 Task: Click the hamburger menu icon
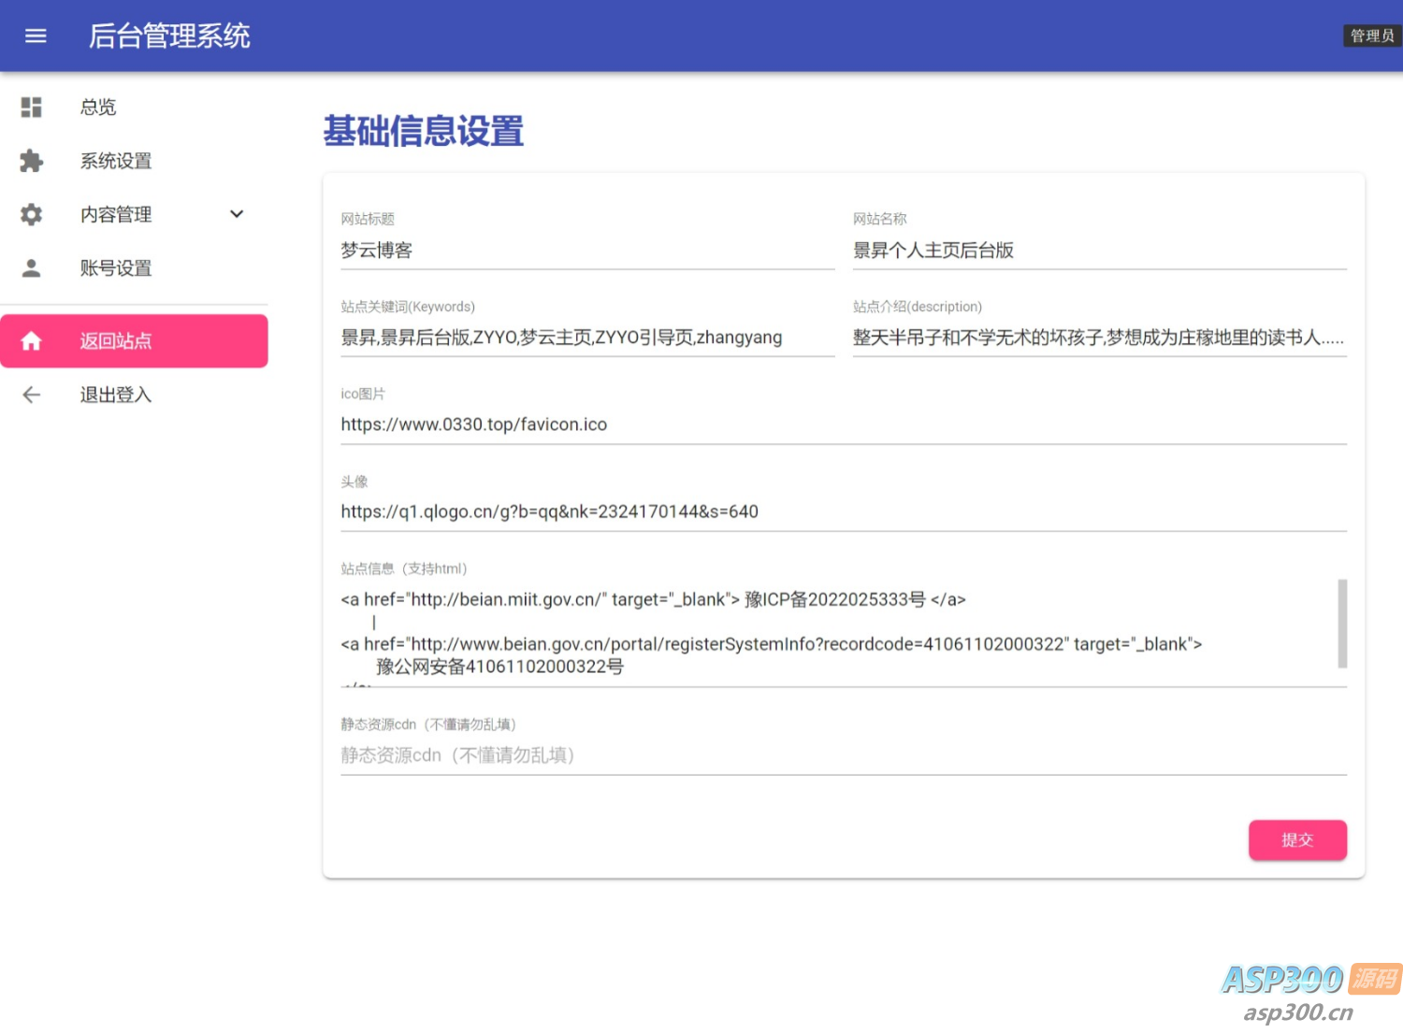point(36,36)
